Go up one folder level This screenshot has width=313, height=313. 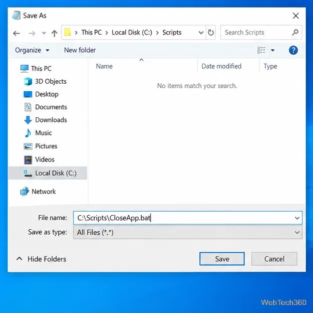(x=54, y=33)
